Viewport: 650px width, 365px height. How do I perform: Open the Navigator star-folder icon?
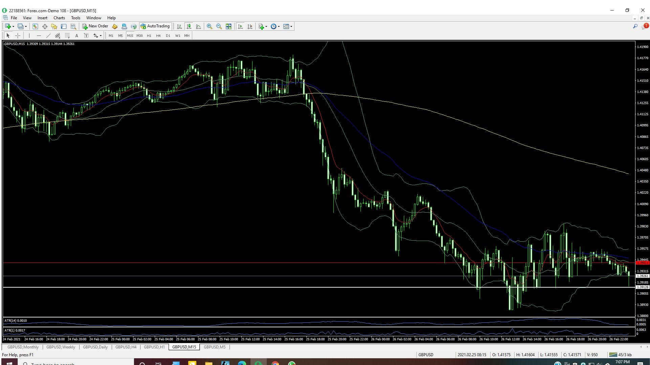(54, 26)
